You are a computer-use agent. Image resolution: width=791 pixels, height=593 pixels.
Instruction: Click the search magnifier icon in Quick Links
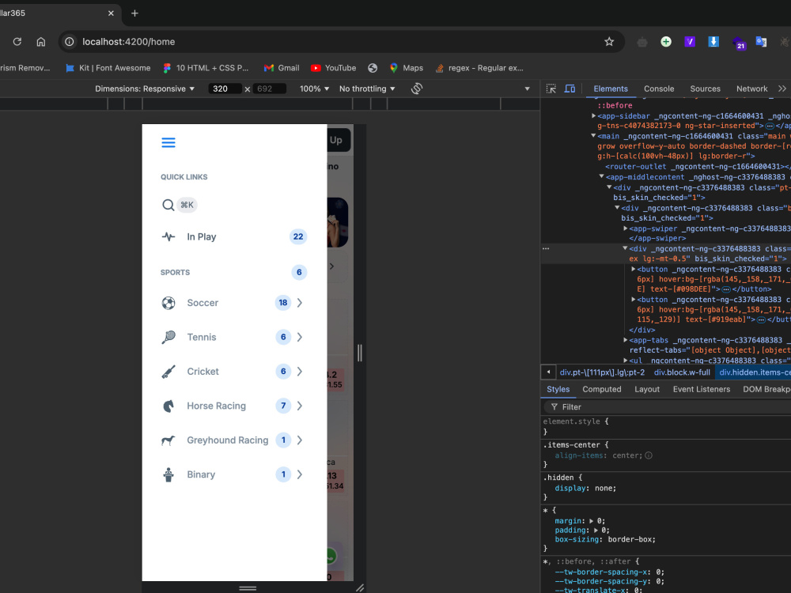168,205
